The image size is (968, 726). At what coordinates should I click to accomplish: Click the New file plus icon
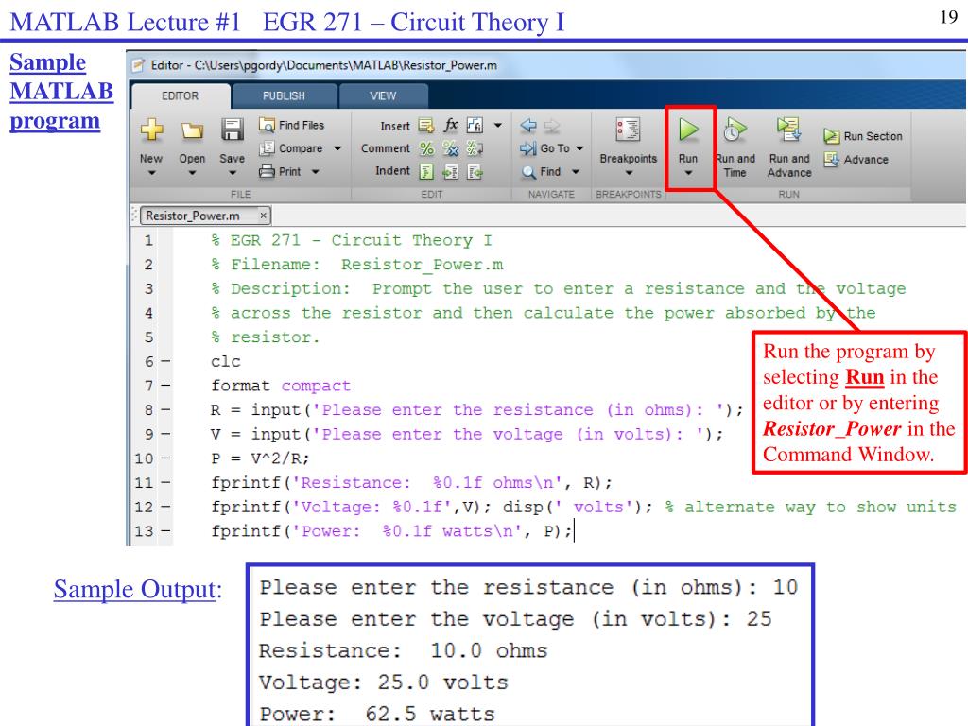[151, 130]
